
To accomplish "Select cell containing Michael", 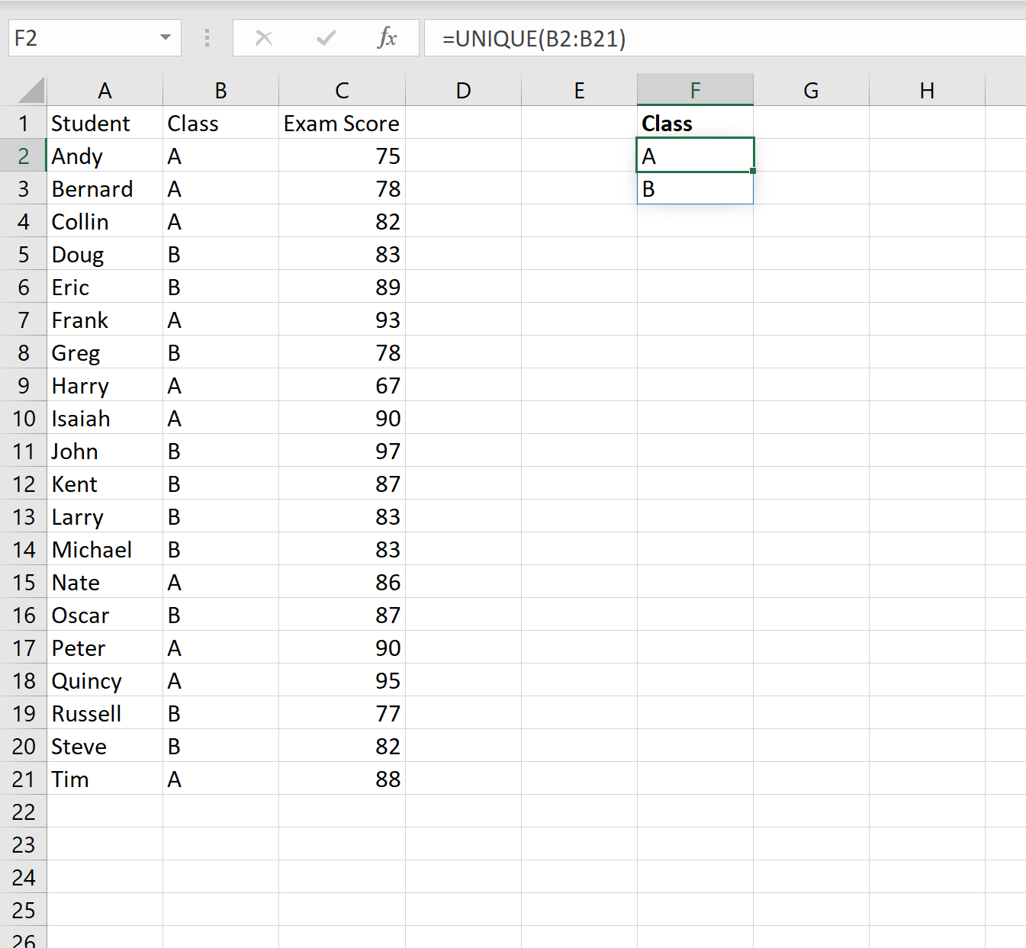I will (105, 549).
